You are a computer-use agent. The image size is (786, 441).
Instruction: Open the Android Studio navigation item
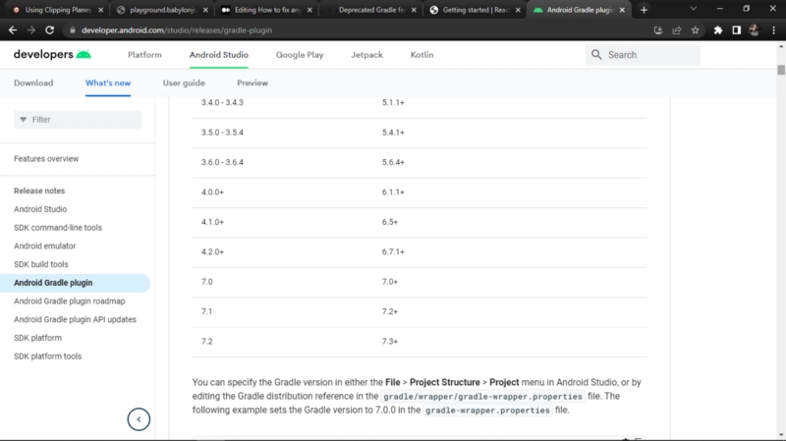[218, 55]
